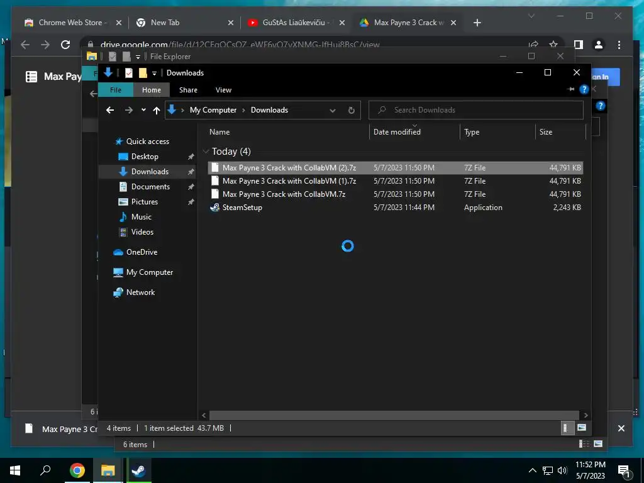Click ribbon pin icon next to help
This screenshot has width=644, height=483.
click(x=570, y=89)
